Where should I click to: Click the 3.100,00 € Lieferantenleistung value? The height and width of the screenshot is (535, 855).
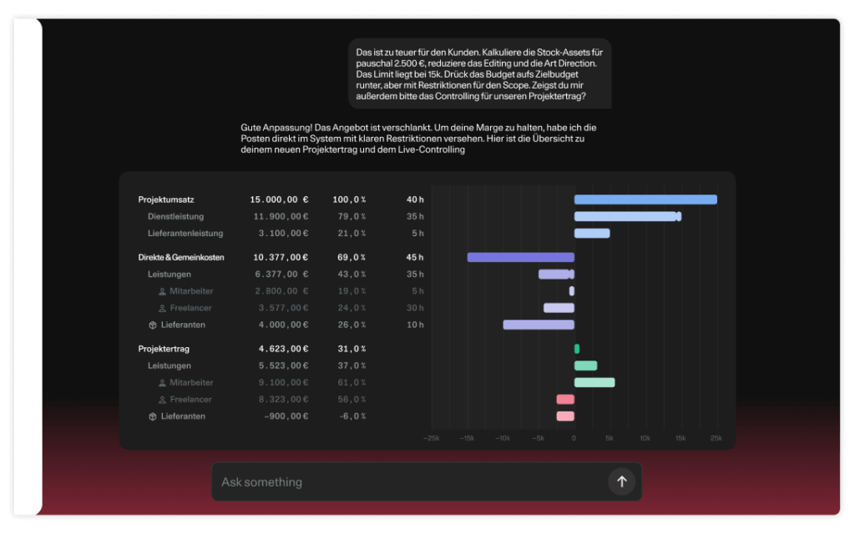(x=284, y=233)
